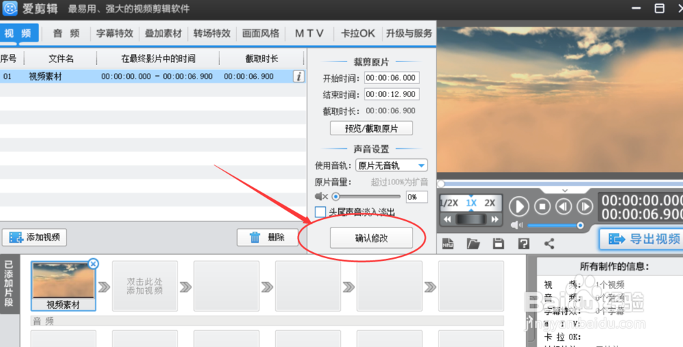Edit the 开始时间 field

391,77
